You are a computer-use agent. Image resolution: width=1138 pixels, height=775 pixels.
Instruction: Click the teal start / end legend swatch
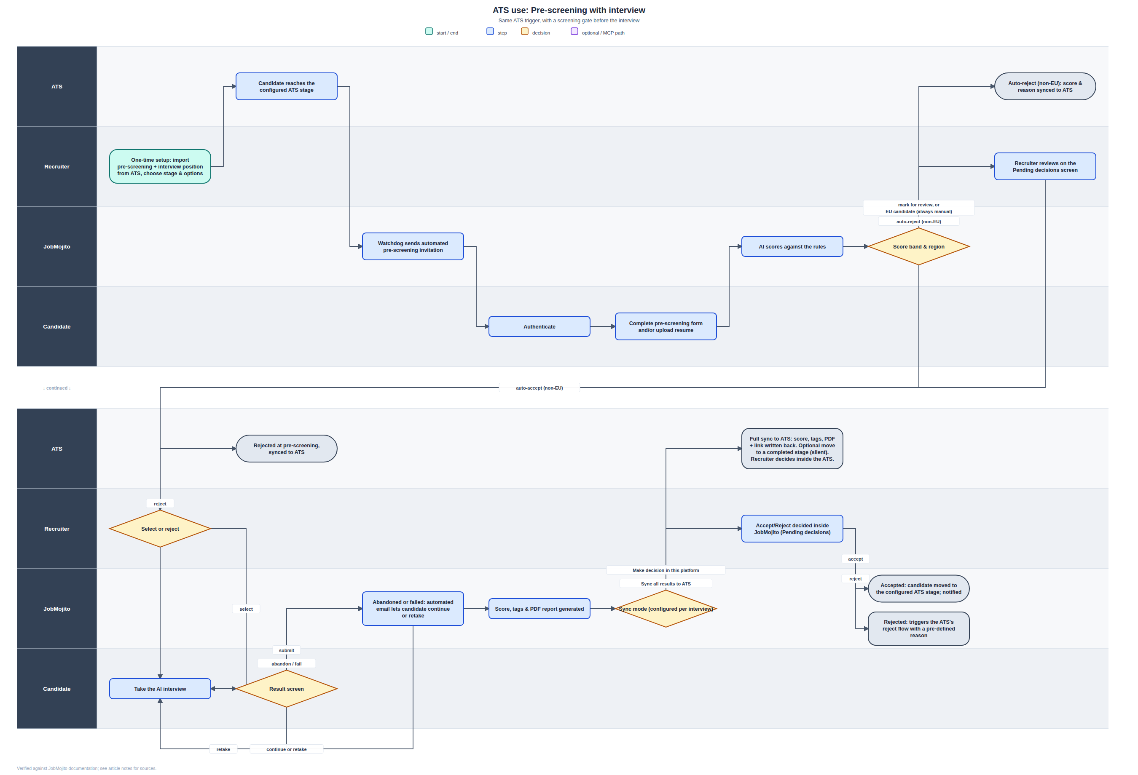click(x=429, y=31)
